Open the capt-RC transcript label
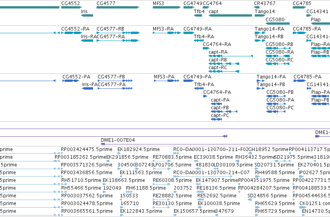This screenshot has height=217, width=330. coord(218,68)
